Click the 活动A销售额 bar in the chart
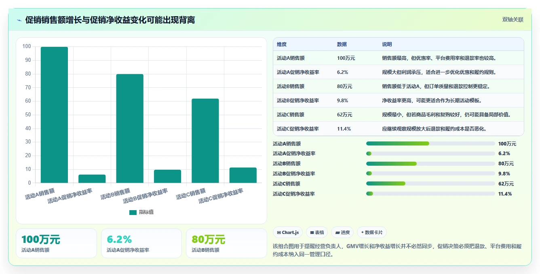 pyautogui.click(x=54, y=115)
